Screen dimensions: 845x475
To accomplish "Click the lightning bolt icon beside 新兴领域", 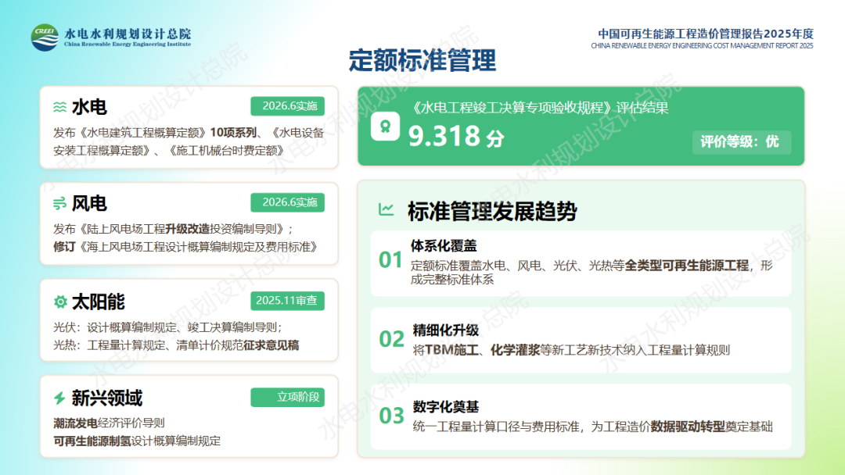I will pyautogui.click(x=59, y=398).
